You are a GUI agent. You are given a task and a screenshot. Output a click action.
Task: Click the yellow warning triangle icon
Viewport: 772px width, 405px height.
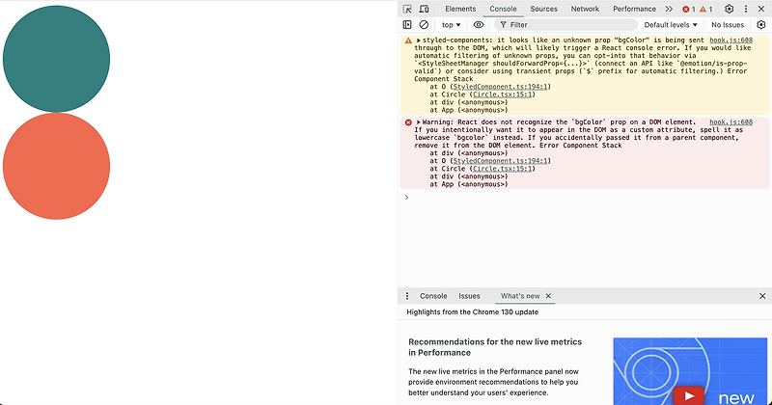[x=408, y=40]
